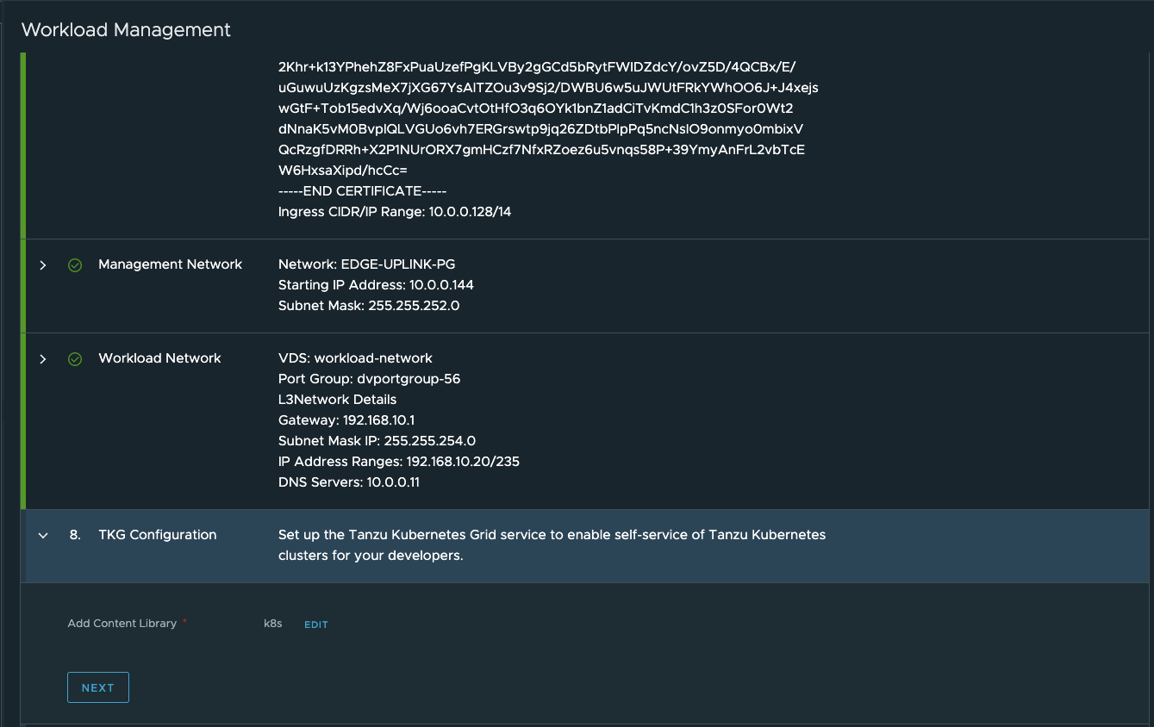Click step number 8 indicator

[75, 535]
